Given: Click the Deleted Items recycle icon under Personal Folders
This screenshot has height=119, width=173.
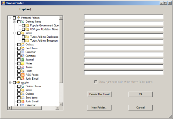Looking at the screenshot, I should coord(23,22).
